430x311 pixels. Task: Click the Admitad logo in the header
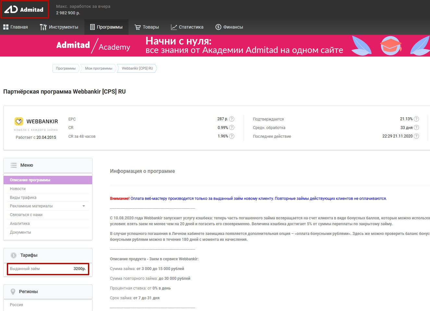(x=24, y=9)
